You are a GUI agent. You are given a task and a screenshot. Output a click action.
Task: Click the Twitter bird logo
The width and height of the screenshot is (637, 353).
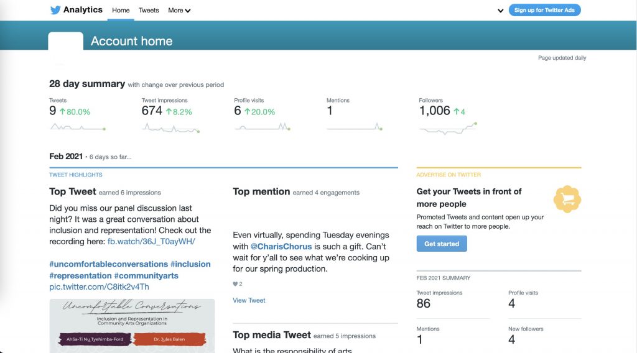tap(55, 10)
